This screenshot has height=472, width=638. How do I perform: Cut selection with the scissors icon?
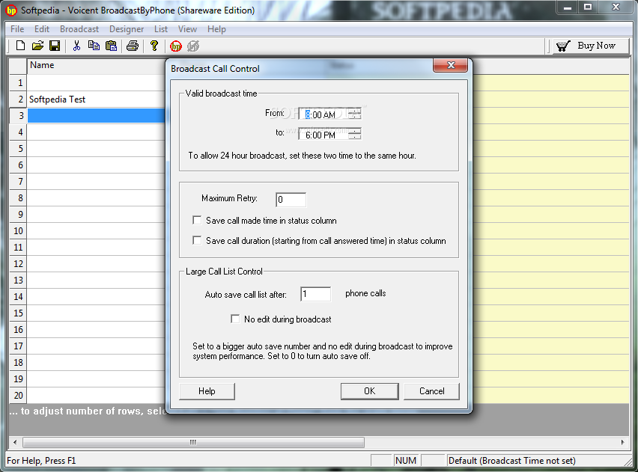tap(76, 46)
